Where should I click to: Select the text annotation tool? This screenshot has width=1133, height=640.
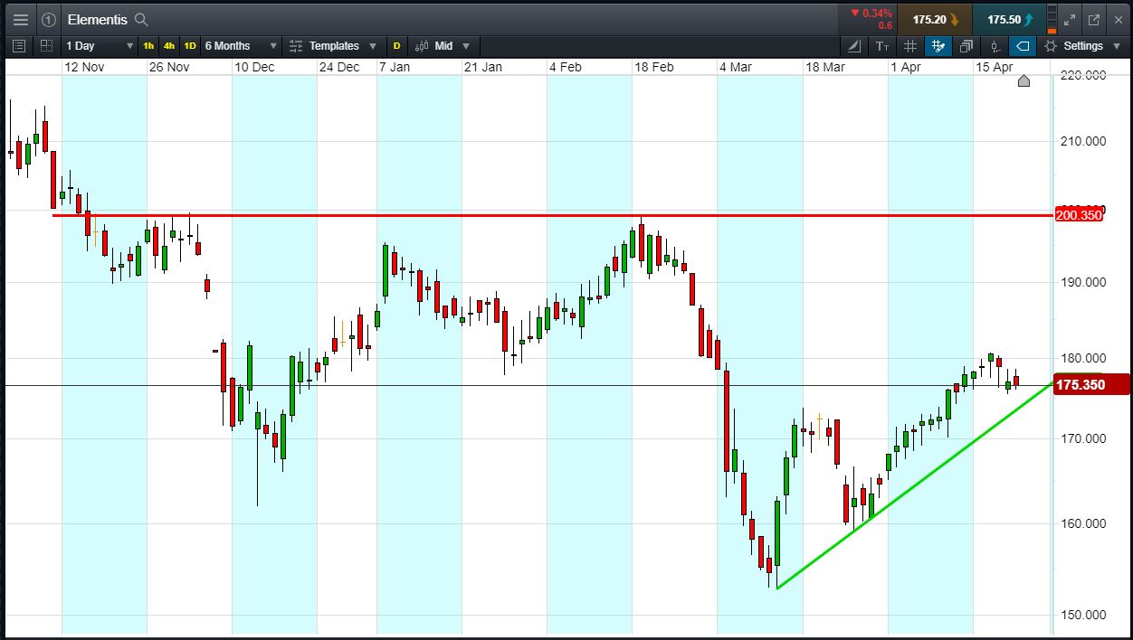point(883,46)
